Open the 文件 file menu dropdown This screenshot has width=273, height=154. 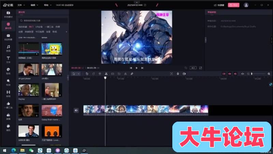click(21, 5)
